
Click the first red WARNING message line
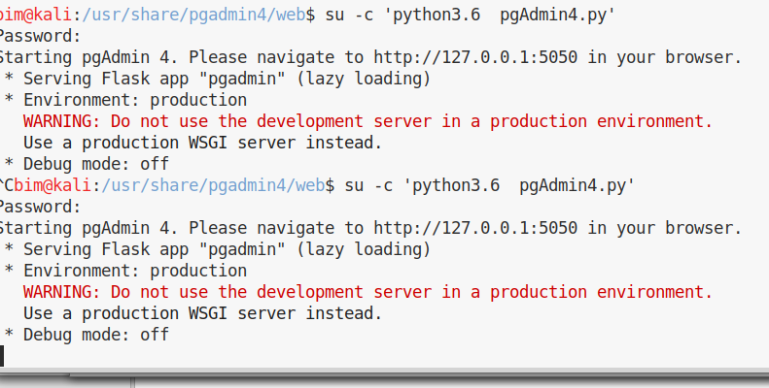click(x=367, y=121)
